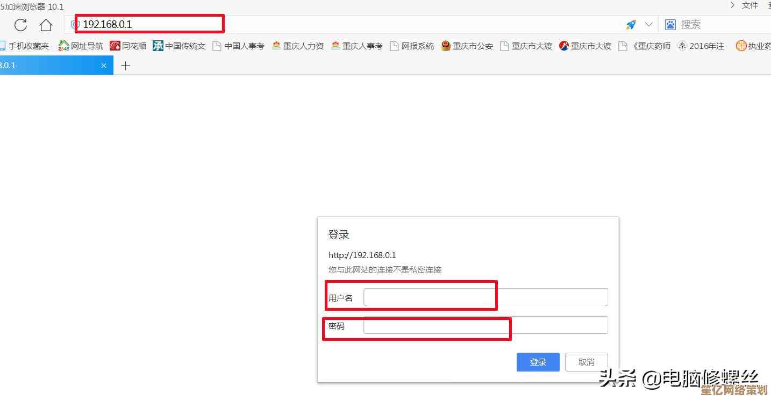Expand the address bar dropdown arrow

pos(648,25)
